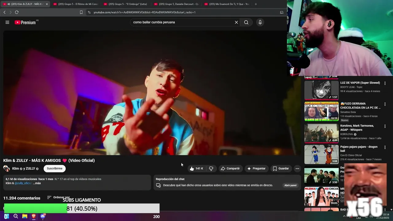
Task: Clear the search box with X icon
Action: (x=236, y=22)
